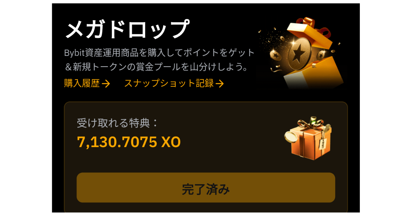The width and height of the screenshot is (412, 216).
Task: Open the 購入履歴 link
Action: [82, 83]
